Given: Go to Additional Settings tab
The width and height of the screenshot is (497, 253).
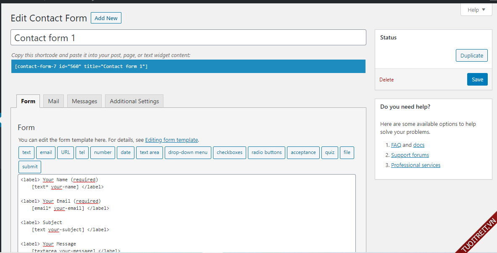Looking at the screenshot, I should click(x=134, y=101).
